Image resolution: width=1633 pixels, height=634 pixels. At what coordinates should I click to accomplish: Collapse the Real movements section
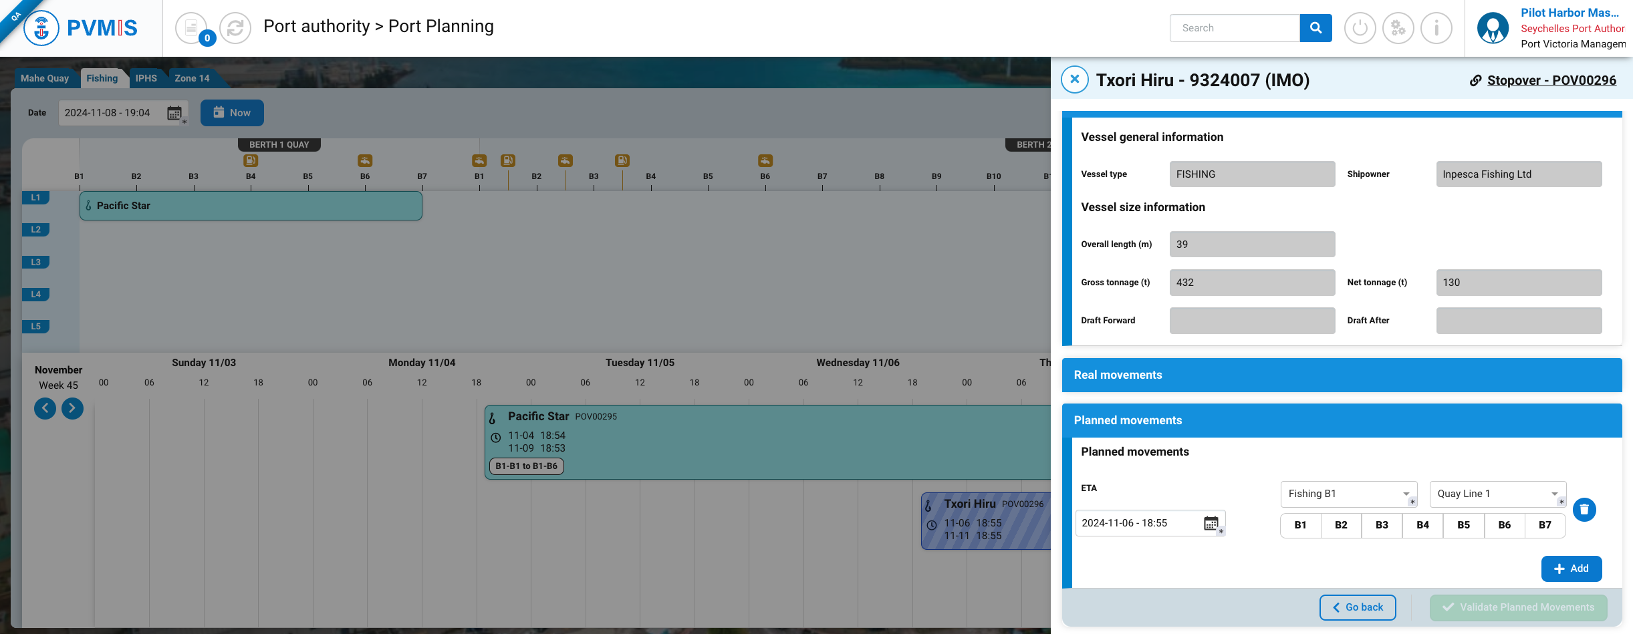1342,375
